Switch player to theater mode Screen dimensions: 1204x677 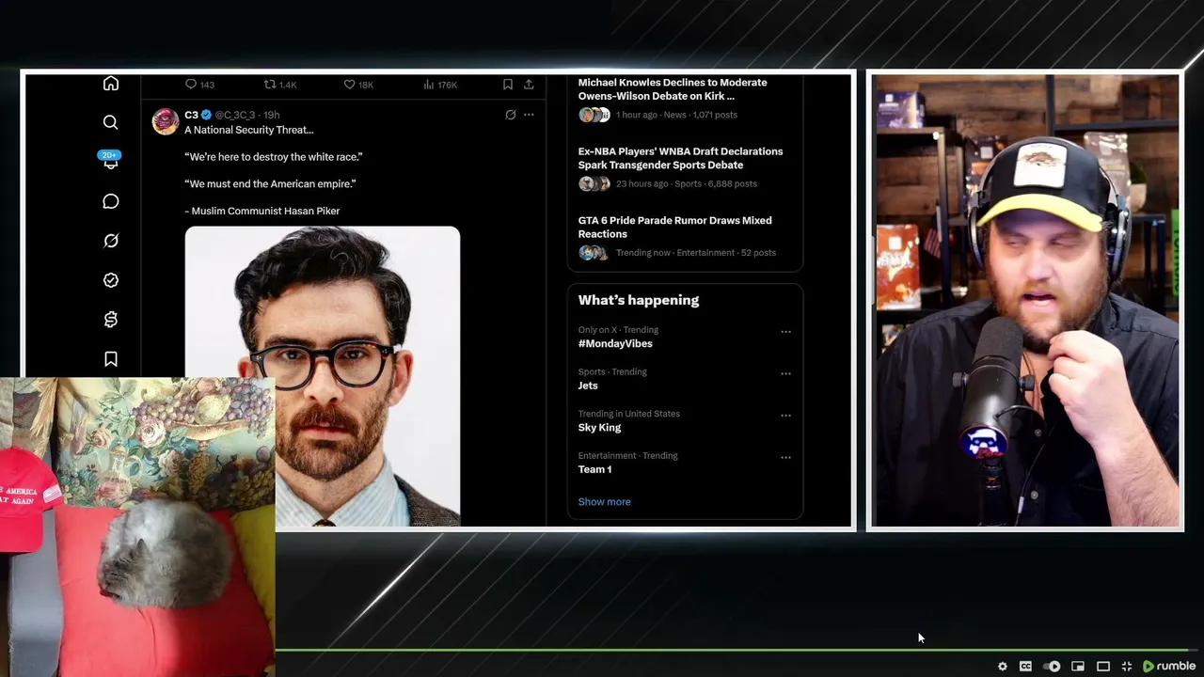1103,667
